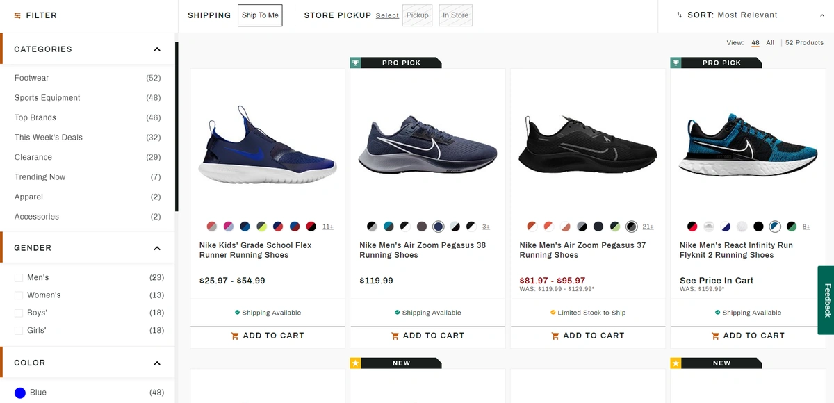Click the navy color swatch under Flex Runner shoes

245,226
